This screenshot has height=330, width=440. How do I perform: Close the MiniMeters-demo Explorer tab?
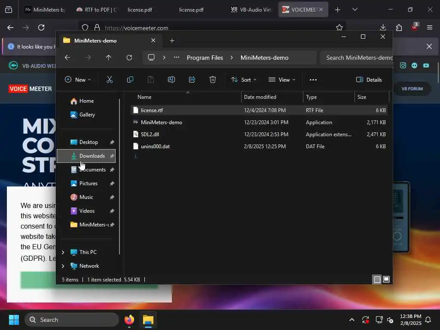(x=153, y=40)
